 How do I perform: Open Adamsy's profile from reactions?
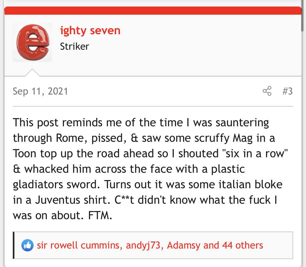coord(183,245)
